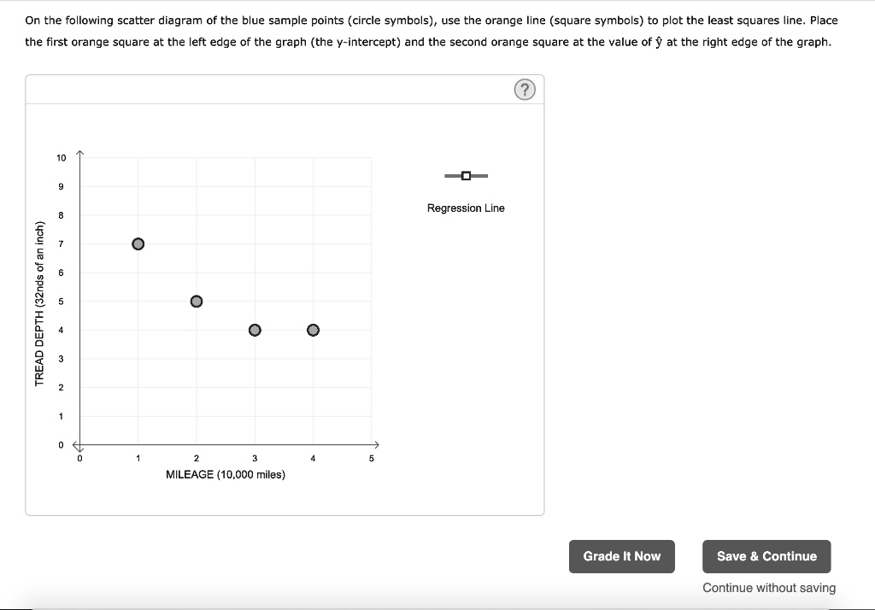Click the 1 tick label on y-axis
The image size is (875, 610).
61,417
